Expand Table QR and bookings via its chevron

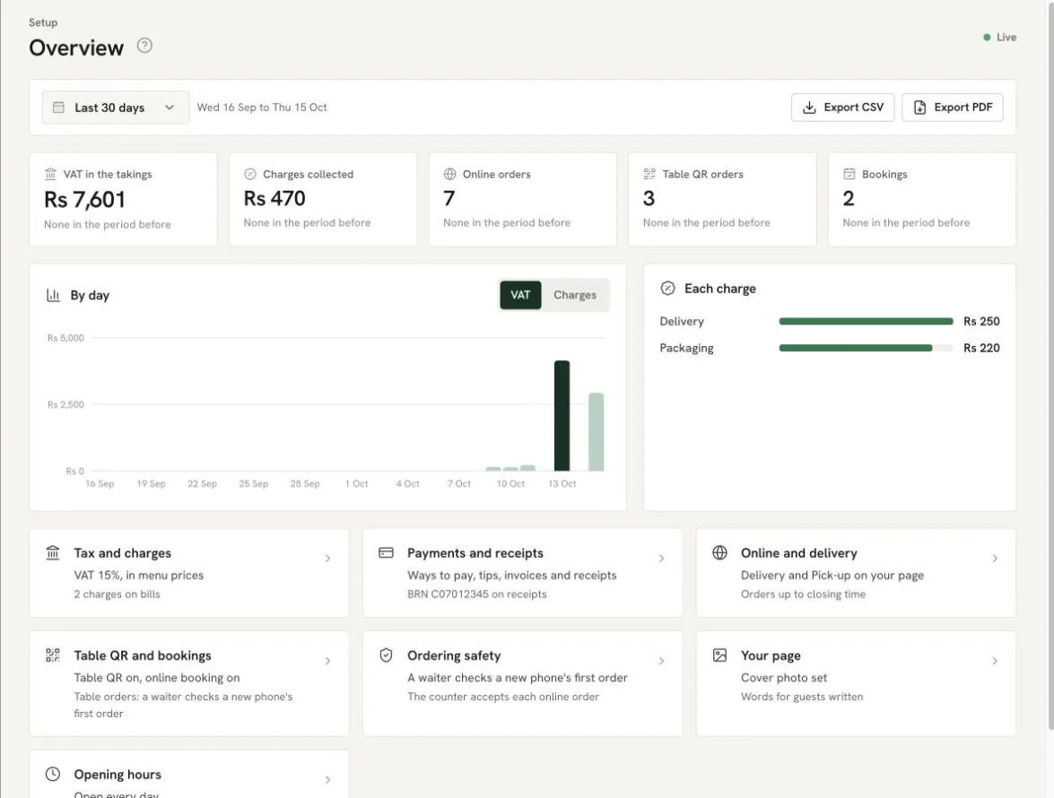(328, 661)
